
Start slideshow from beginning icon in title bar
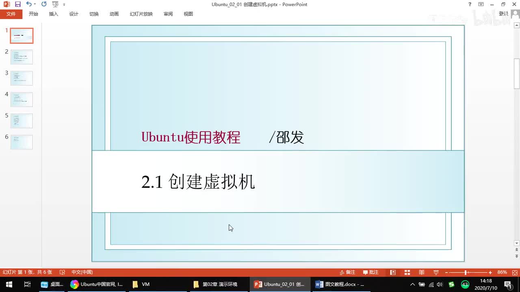tap(56, 4)
